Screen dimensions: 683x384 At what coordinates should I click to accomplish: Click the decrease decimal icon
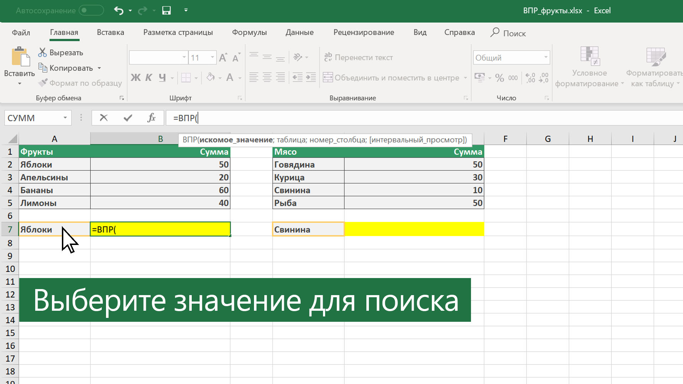click(x=544, y=78)
